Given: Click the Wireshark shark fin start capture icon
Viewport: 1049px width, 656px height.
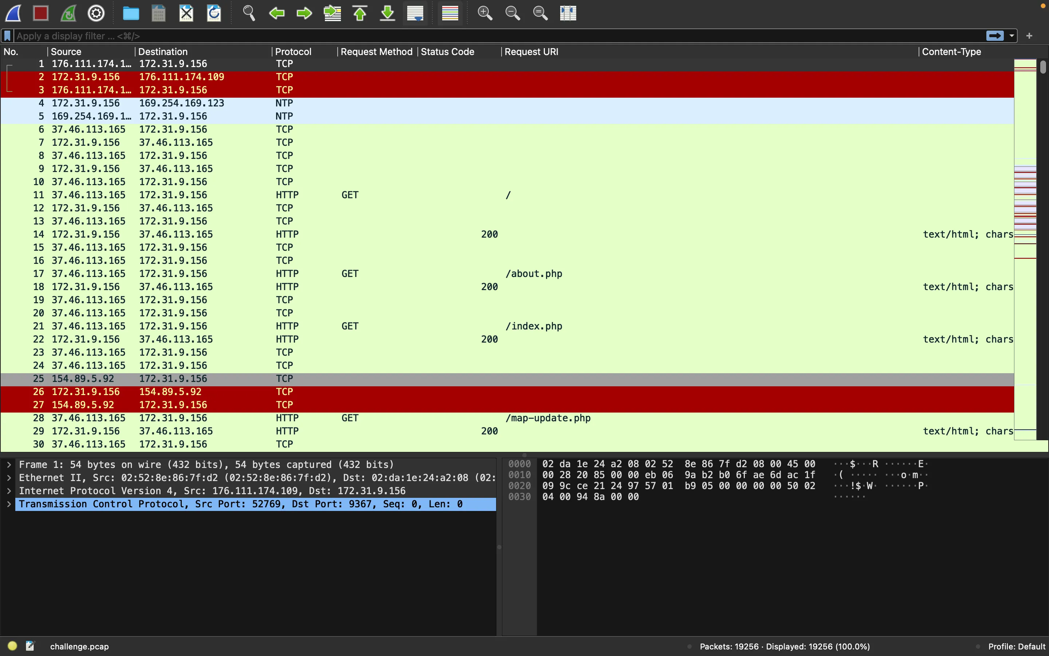Looking at the screenshot, I should tap(13, 13).
